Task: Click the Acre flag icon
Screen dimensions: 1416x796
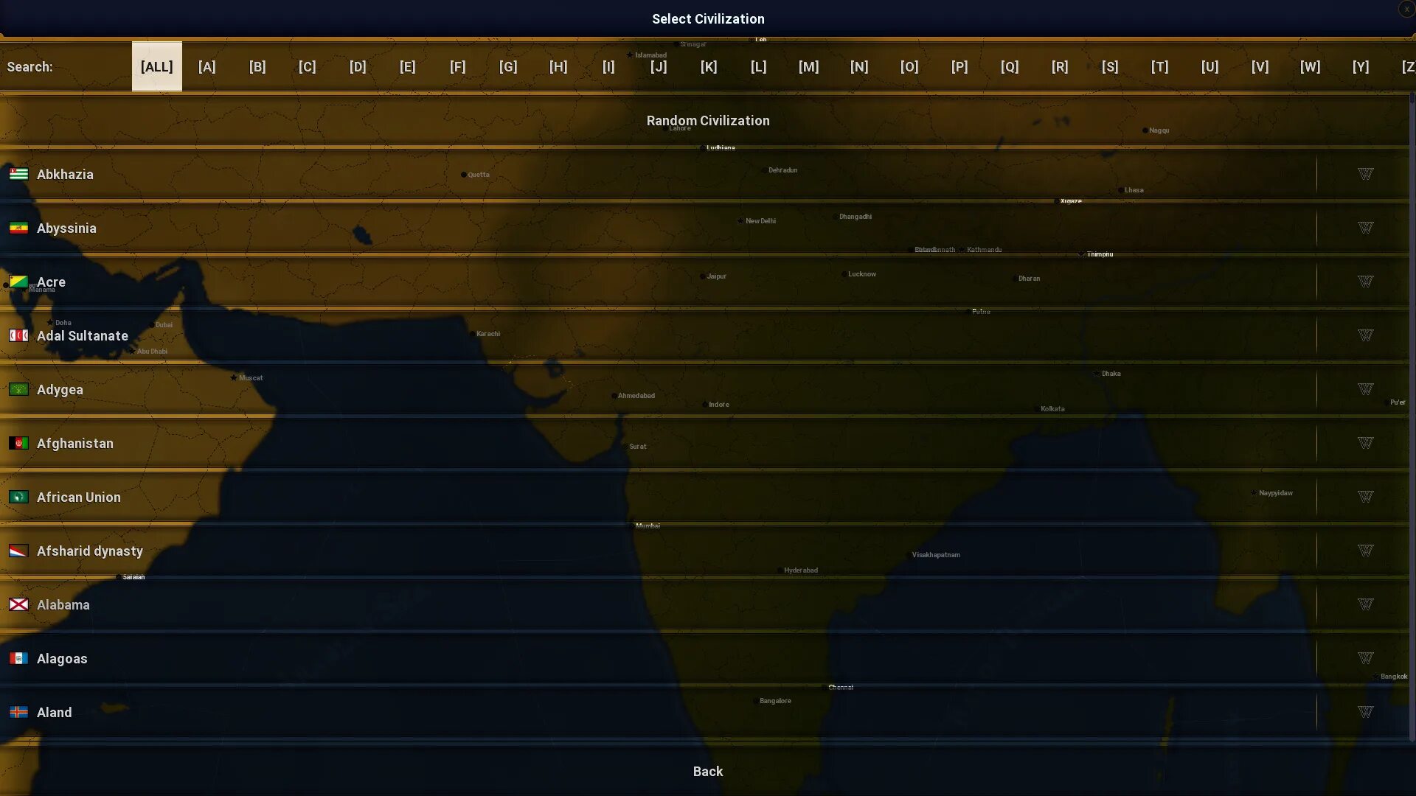Action: click(18, 282)
